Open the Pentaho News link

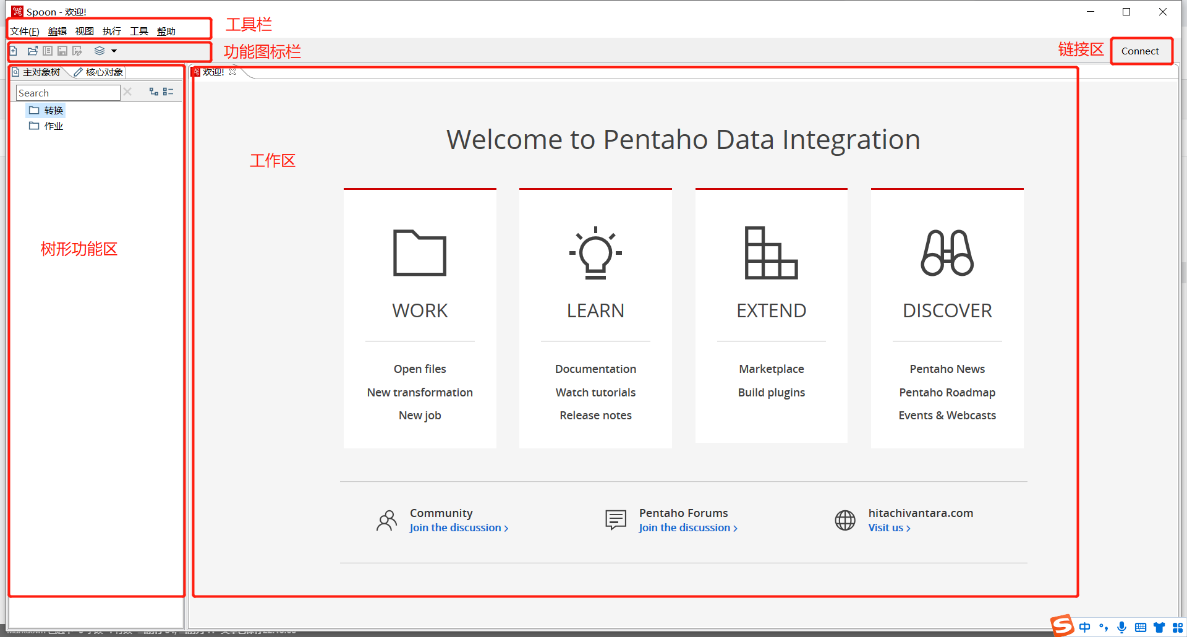pyautogui.click(x=947, y=369)
